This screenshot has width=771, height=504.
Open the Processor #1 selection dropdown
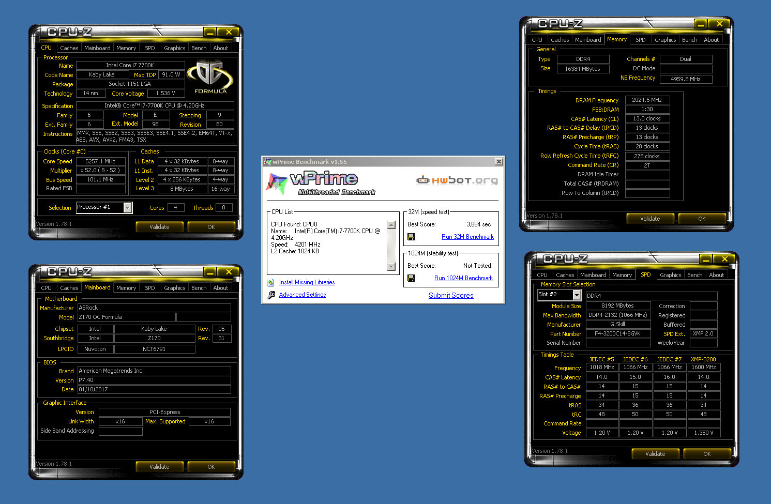click(127, 207)
